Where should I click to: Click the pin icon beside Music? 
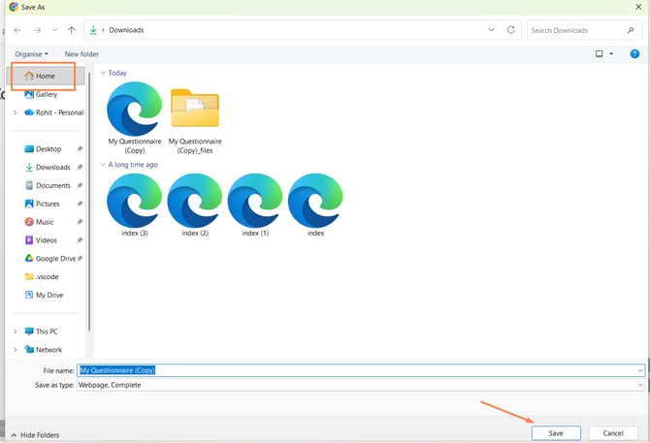tap(80, 222)
